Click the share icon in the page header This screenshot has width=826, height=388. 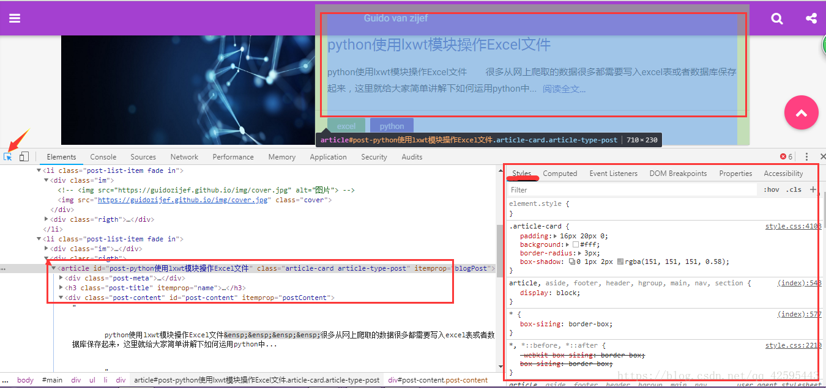point(811,18)
